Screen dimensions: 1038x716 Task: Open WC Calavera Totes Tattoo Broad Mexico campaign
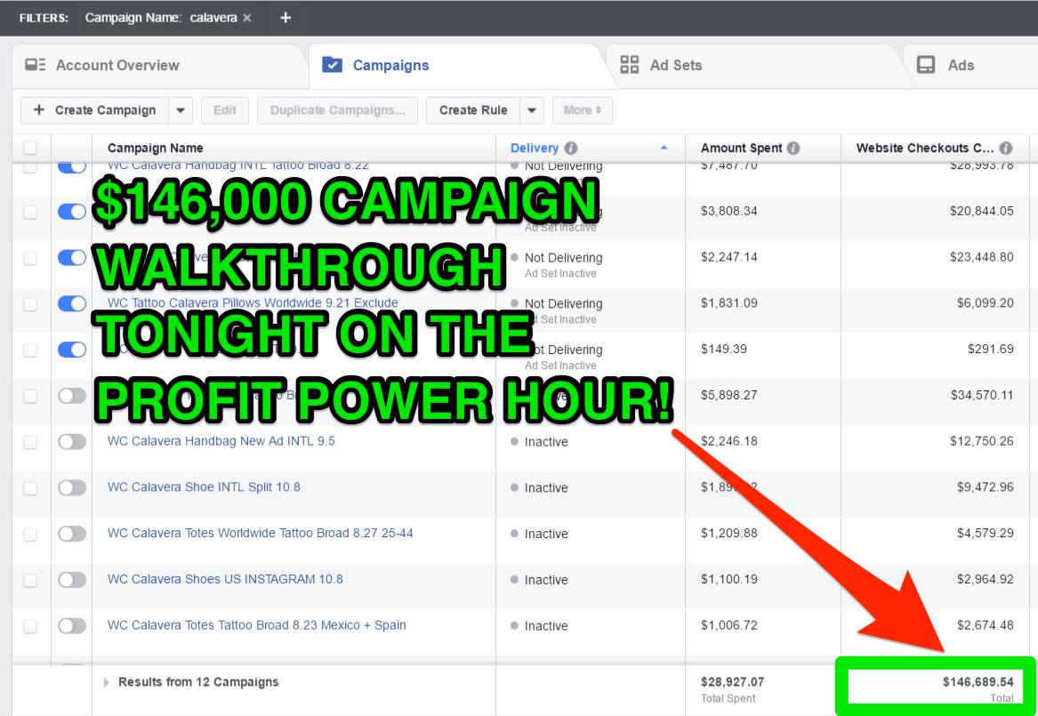coord(256,625)
